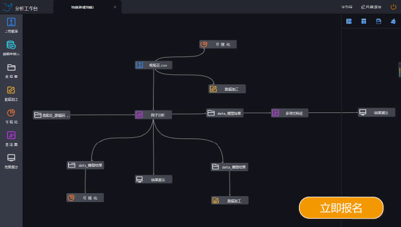Select the 数据加工 node at bottom of canvas

tap(230, 200)
